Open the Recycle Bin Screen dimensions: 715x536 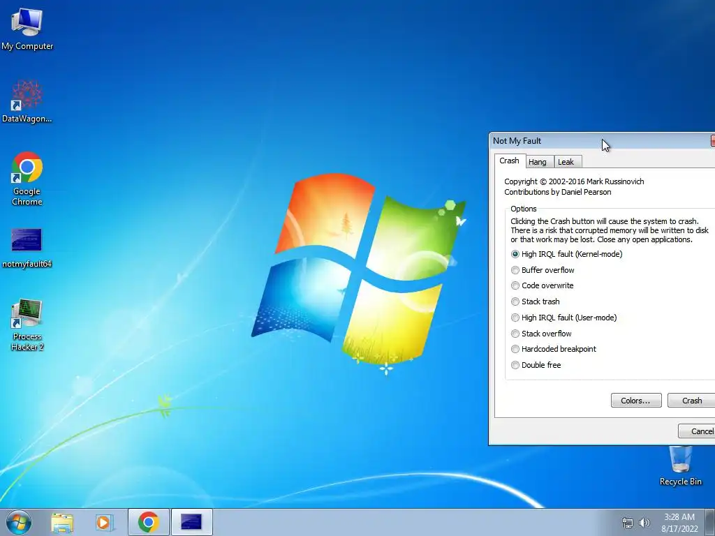tap(680, 466)
